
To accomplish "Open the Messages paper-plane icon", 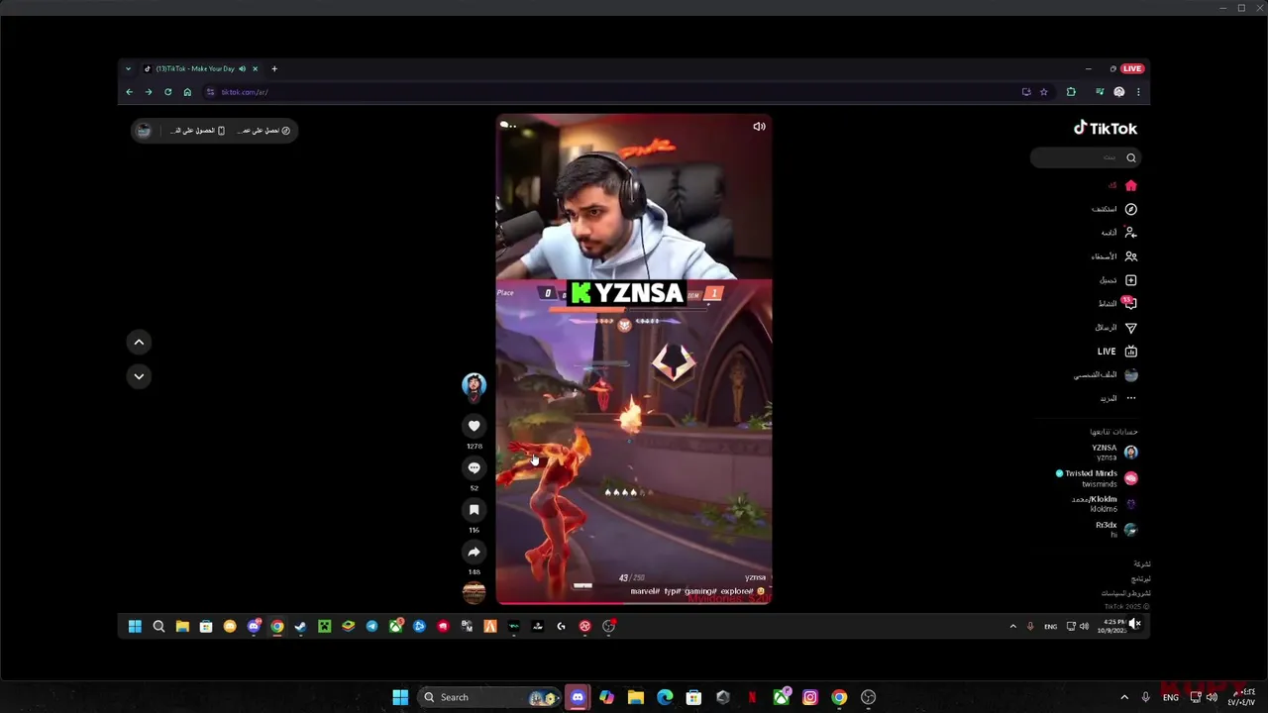I will click(x=1130, y=328).
